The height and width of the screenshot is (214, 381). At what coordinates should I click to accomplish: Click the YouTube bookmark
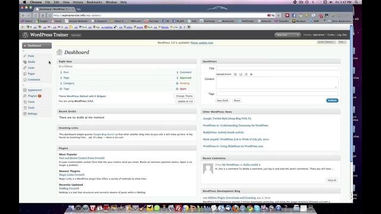click(x=152, y=21)
